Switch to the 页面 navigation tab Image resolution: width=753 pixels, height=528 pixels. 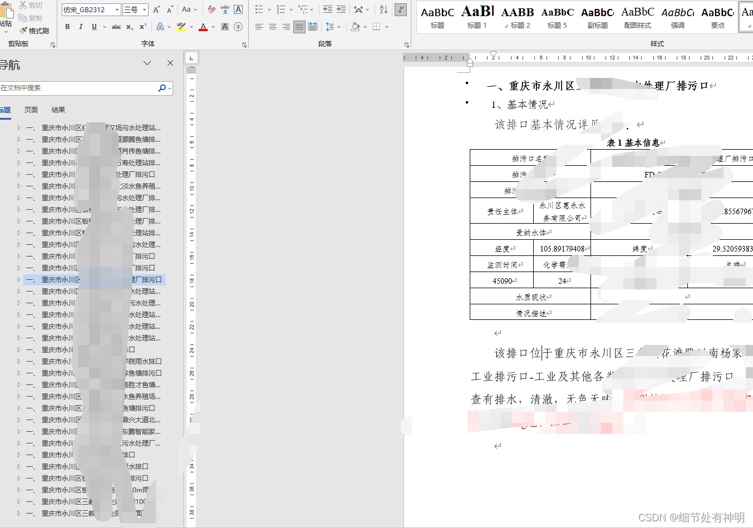31,110
